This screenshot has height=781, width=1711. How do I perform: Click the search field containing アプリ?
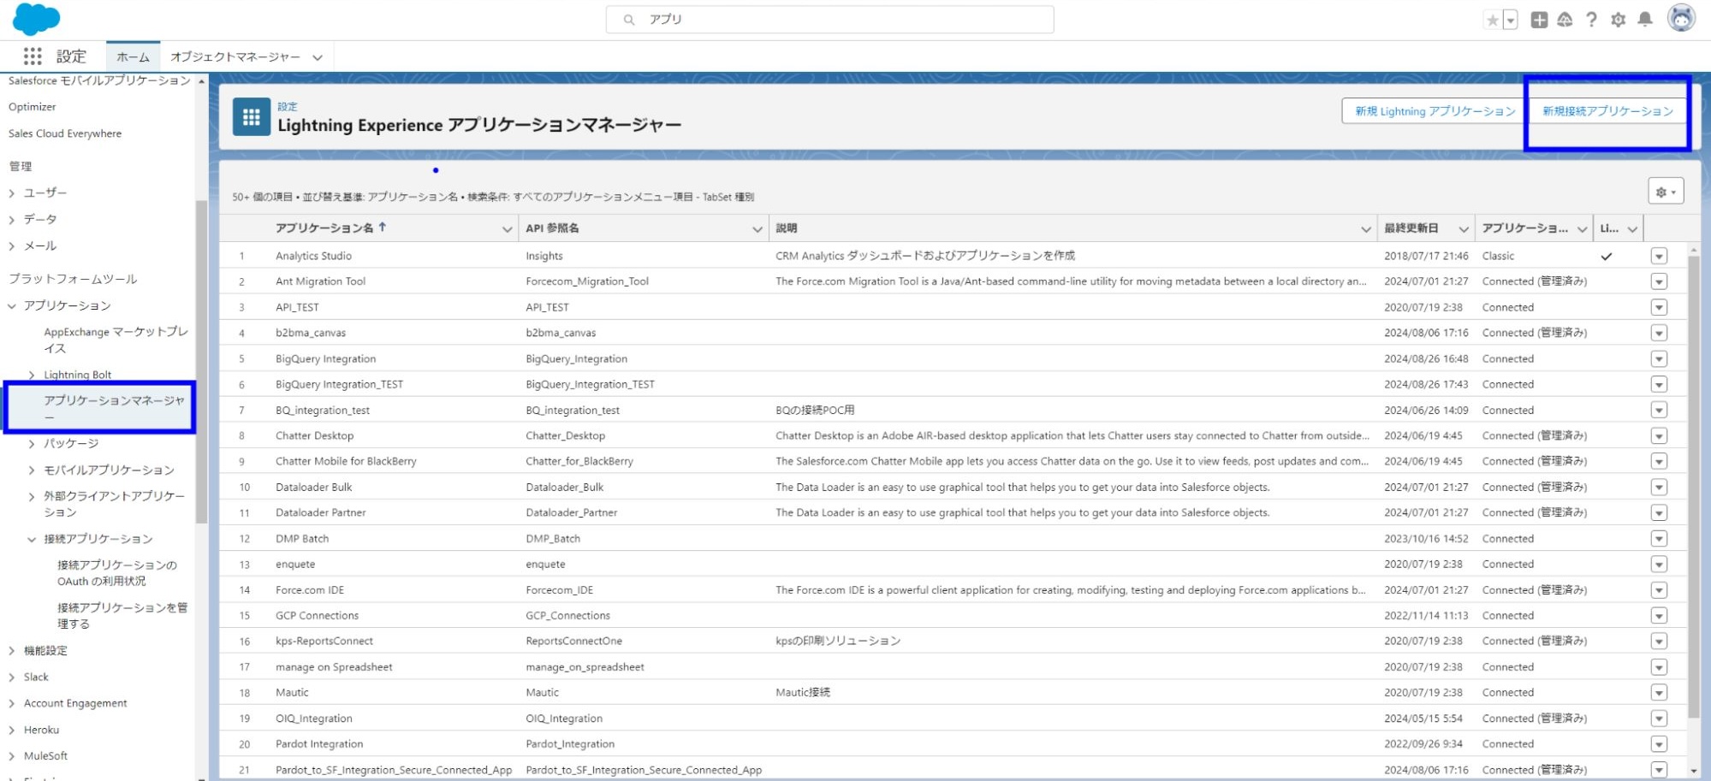(x=829, y=19)
